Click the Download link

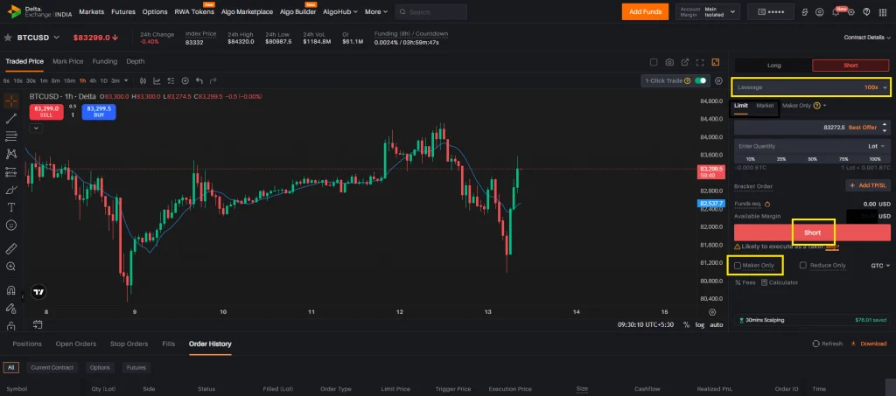tap(869, 344)
